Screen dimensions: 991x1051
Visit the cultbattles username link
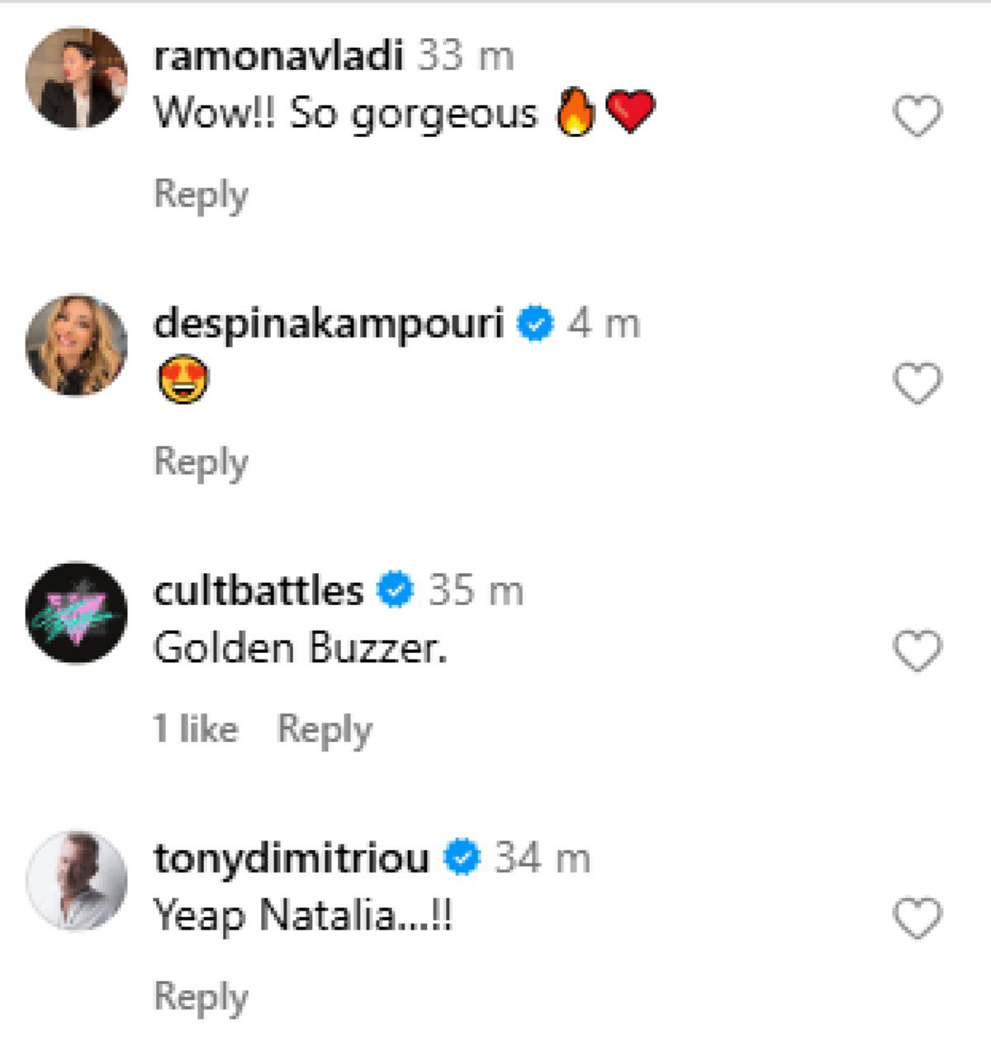pyautogui.click(x=258, y=591)
